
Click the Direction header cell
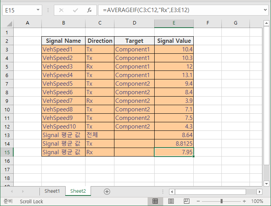pyautogui.click(x=100, y=41)
